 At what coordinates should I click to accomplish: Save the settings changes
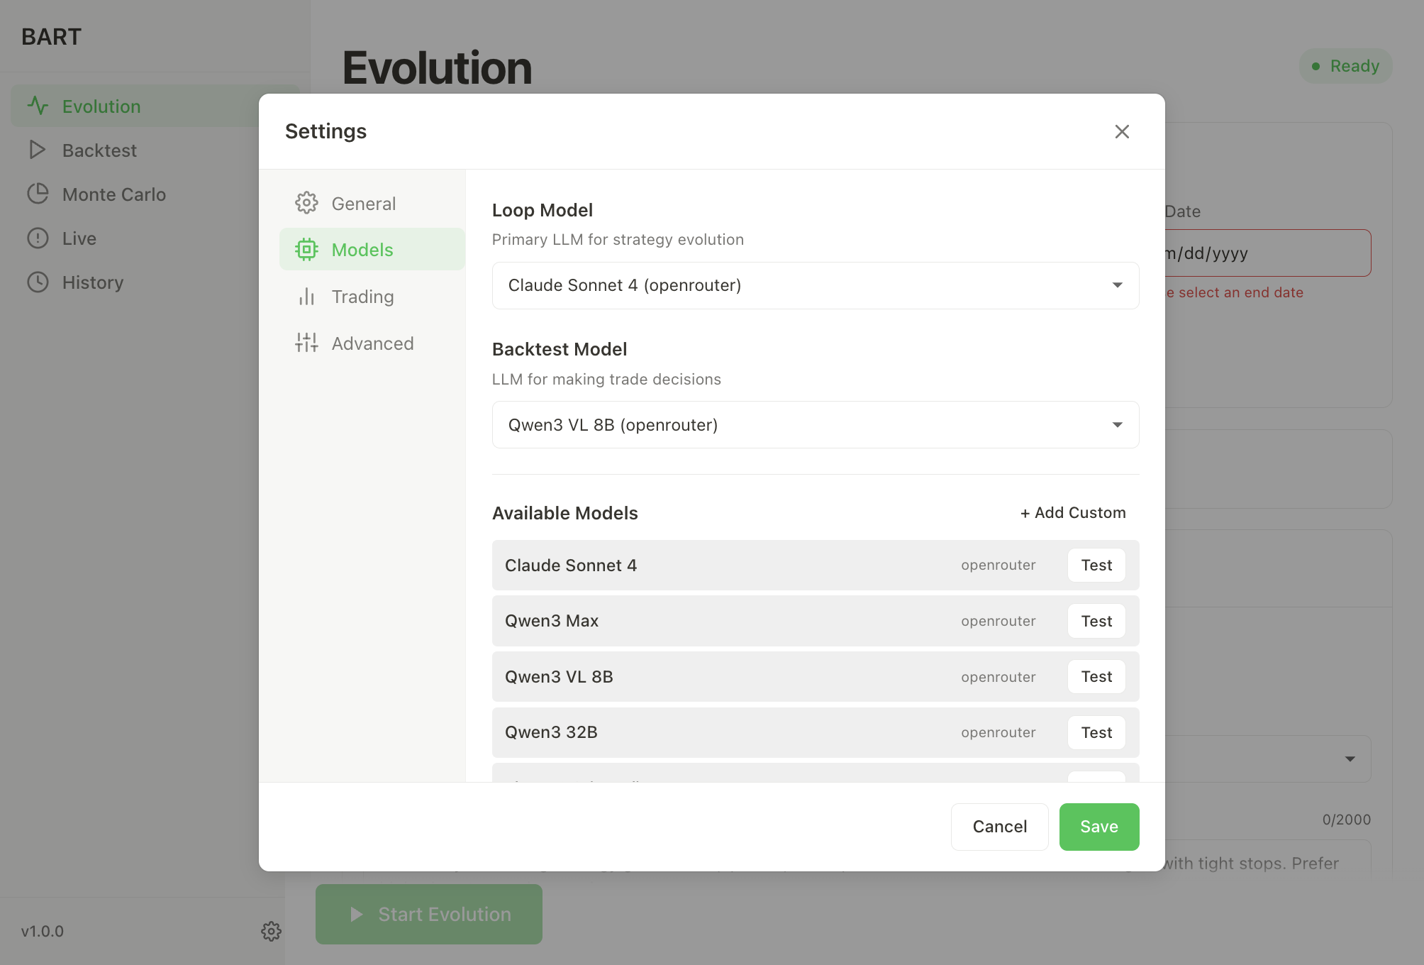pos(1098,826)
